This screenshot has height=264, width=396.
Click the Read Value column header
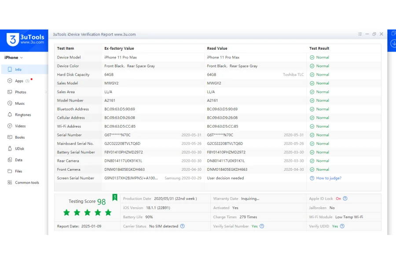click(217, 48)
